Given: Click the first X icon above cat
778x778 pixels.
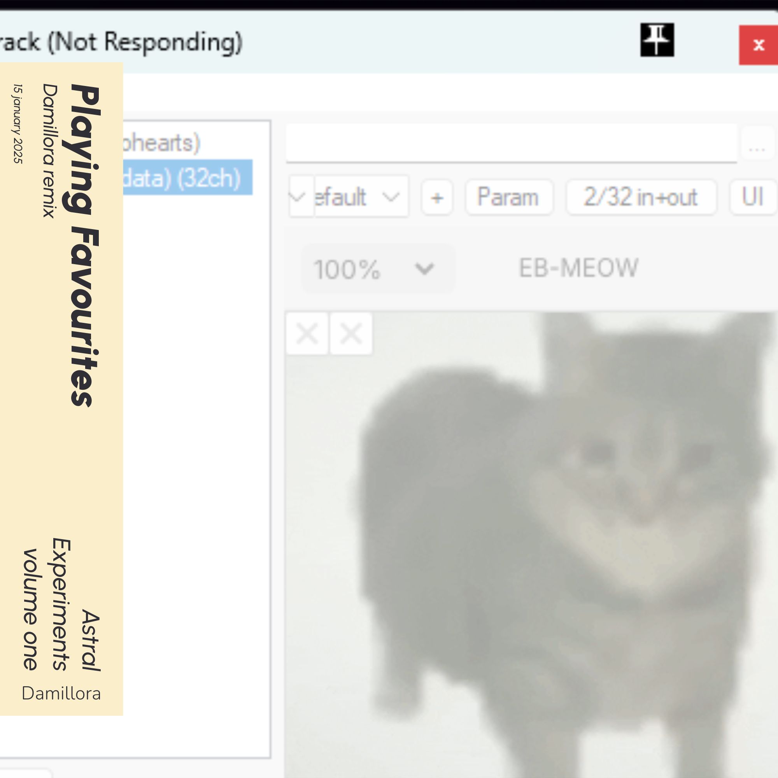Looking at the screenshot, I should tap(307, 333).
